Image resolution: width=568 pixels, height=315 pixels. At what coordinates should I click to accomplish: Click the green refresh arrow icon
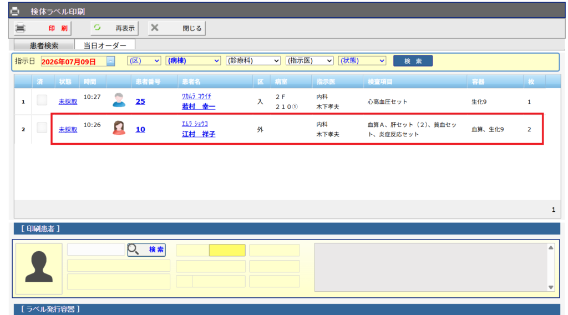[x=97, y=28]
